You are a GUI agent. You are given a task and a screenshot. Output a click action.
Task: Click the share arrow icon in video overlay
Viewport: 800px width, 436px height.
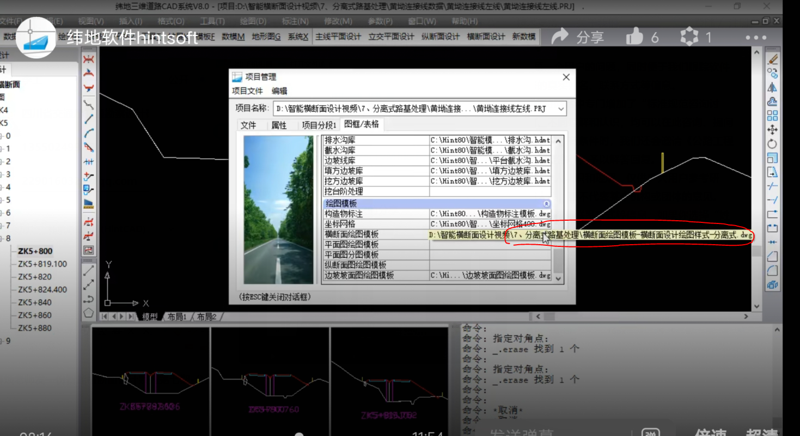tap(560, 37)
